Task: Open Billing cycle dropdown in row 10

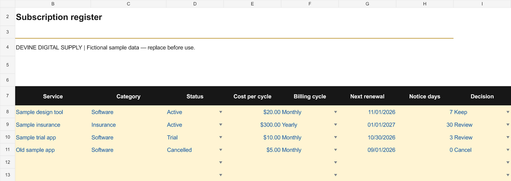Action: tap(335, 138)
